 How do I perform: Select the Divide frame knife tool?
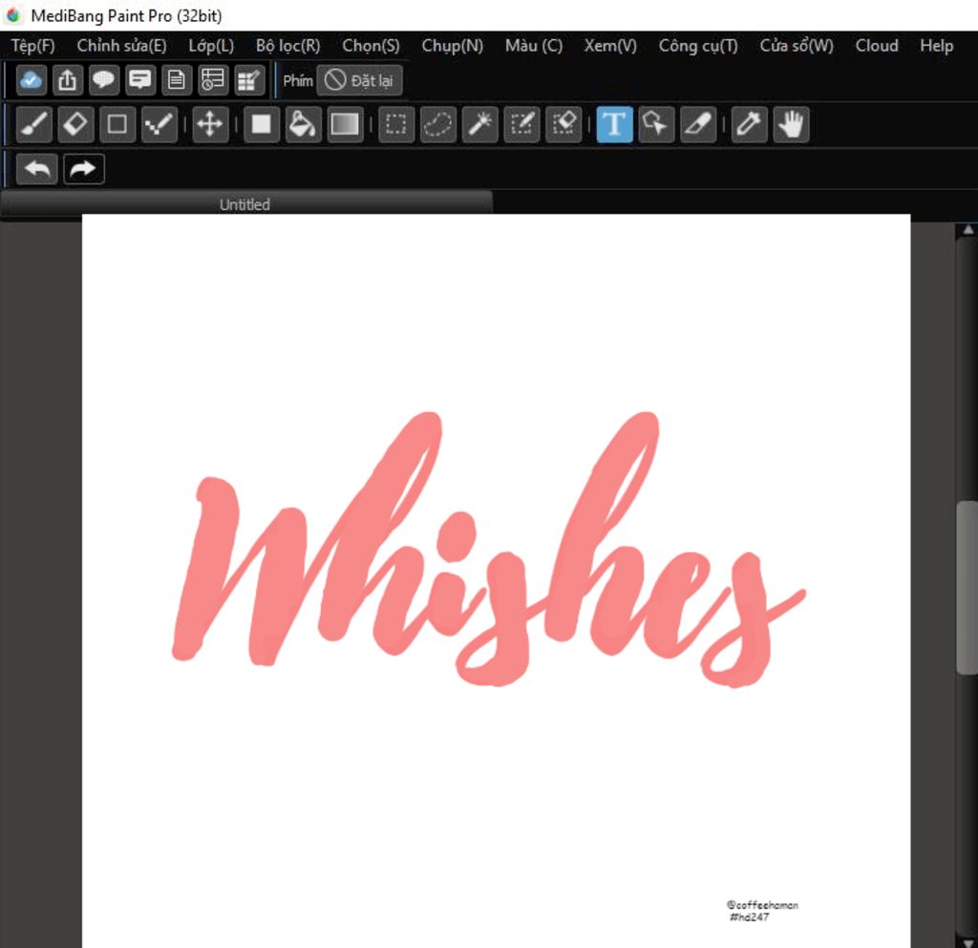click(698, 125)
